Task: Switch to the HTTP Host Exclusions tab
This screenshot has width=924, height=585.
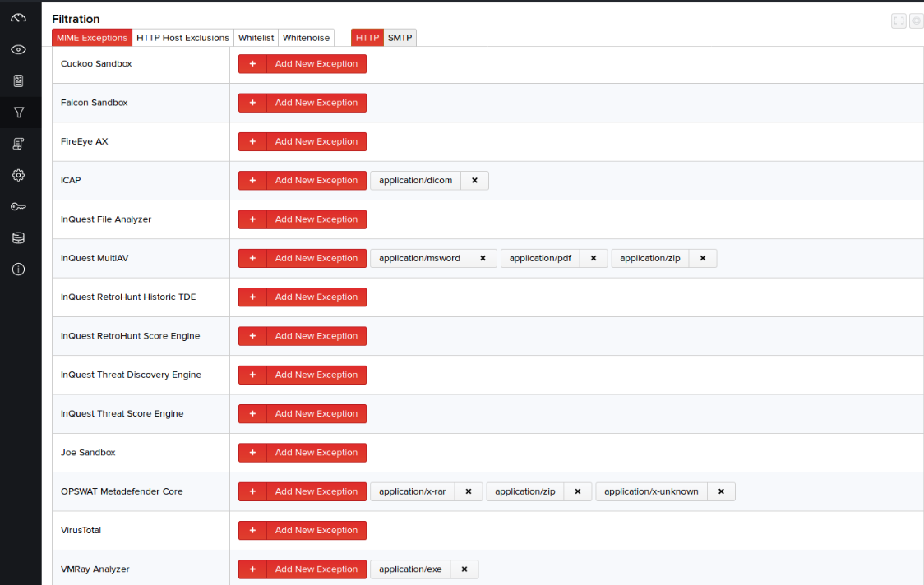Action: pyautogui.click(x=182, y=38)
